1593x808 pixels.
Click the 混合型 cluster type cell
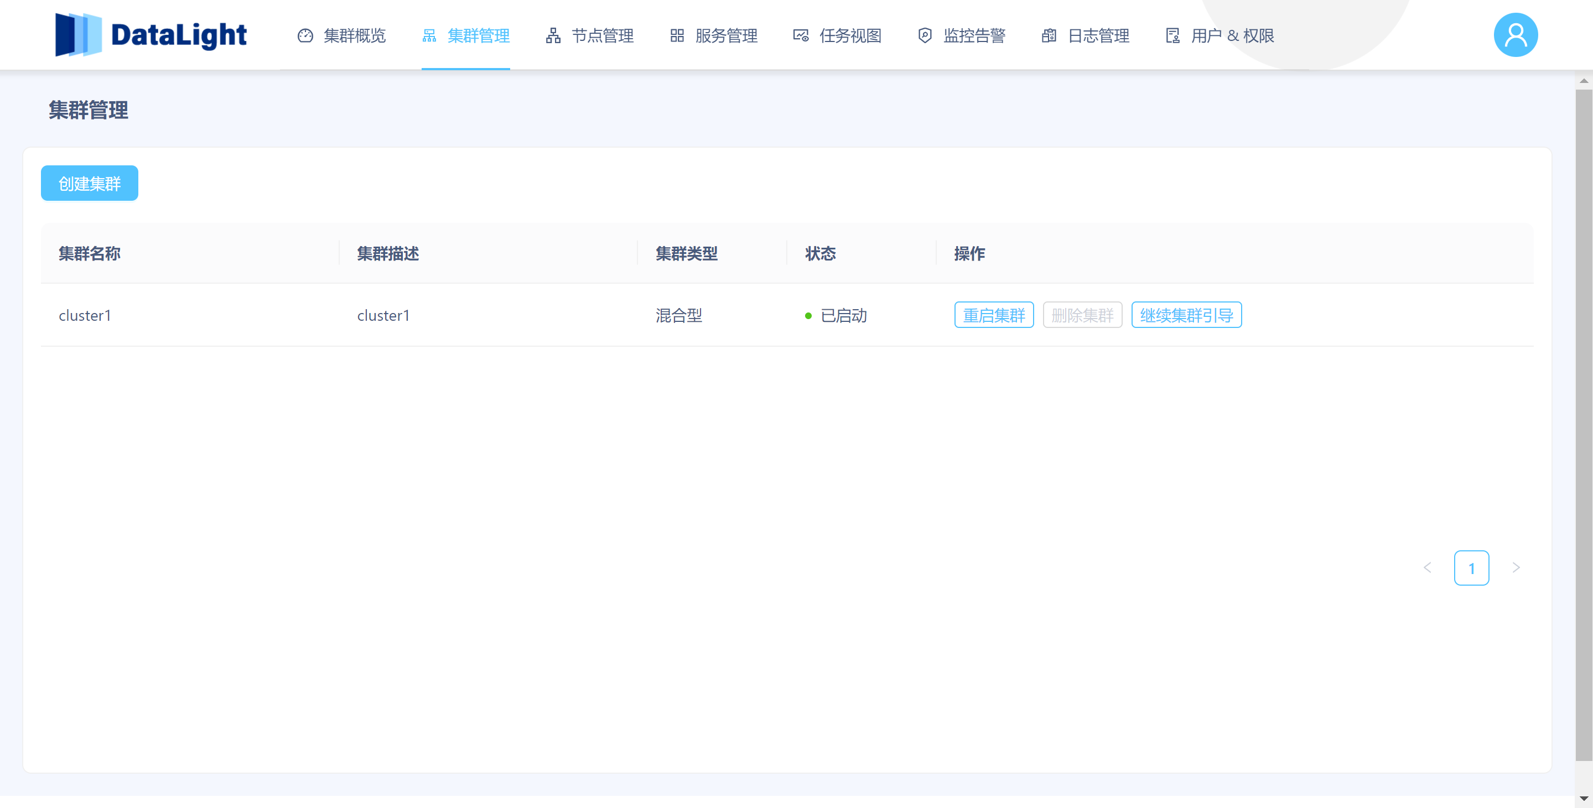click(679, 315)
